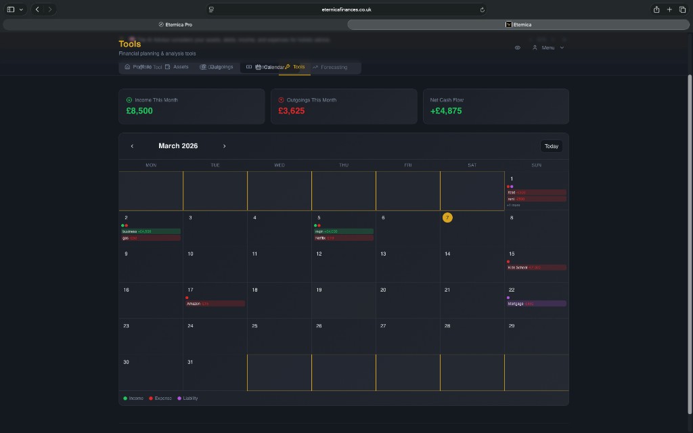Click the Mortgage event on March 22
The image size is (693, 433).
tap(535, 303)
